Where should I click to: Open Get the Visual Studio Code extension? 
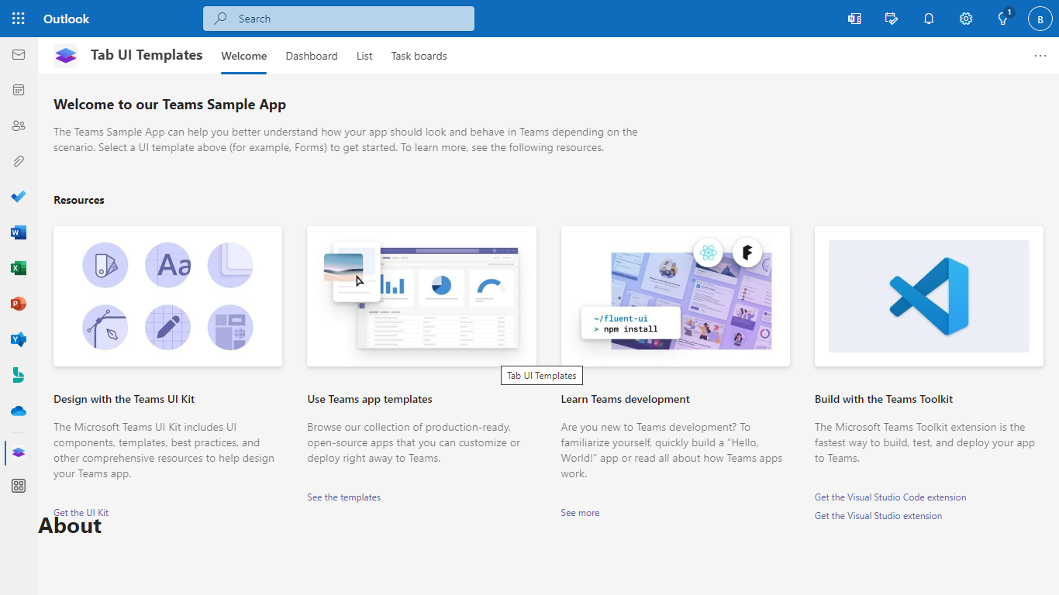(891, 497)
